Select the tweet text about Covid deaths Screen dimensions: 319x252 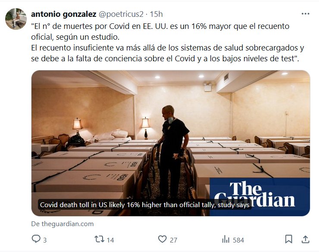coord(167,42)
